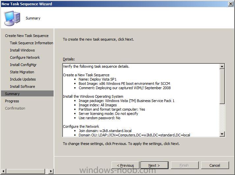Click the 'Image index: All Images' line
The image size is (235, 175).
click(x=98, y=105)
